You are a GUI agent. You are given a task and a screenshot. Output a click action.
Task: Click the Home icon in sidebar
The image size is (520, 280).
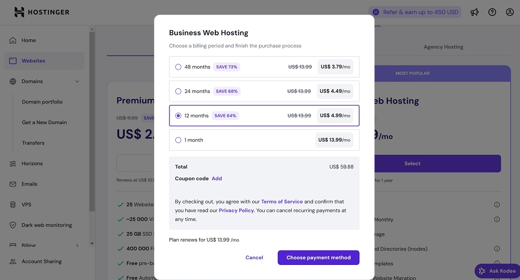tap(13, 41)
